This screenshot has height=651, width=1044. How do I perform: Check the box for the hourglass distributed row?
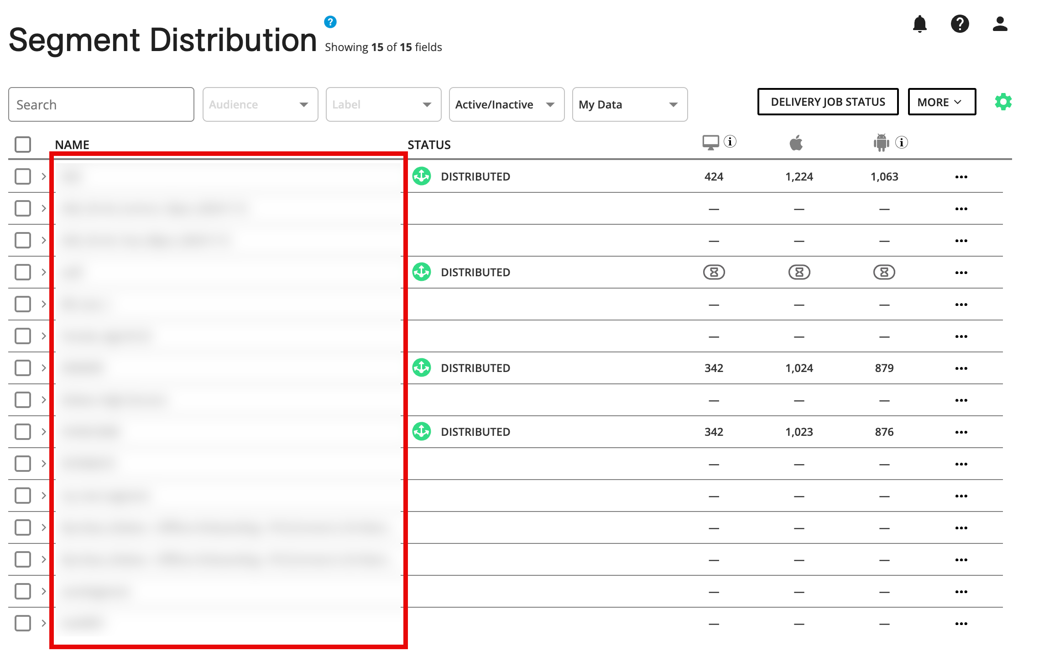point(23,272)
